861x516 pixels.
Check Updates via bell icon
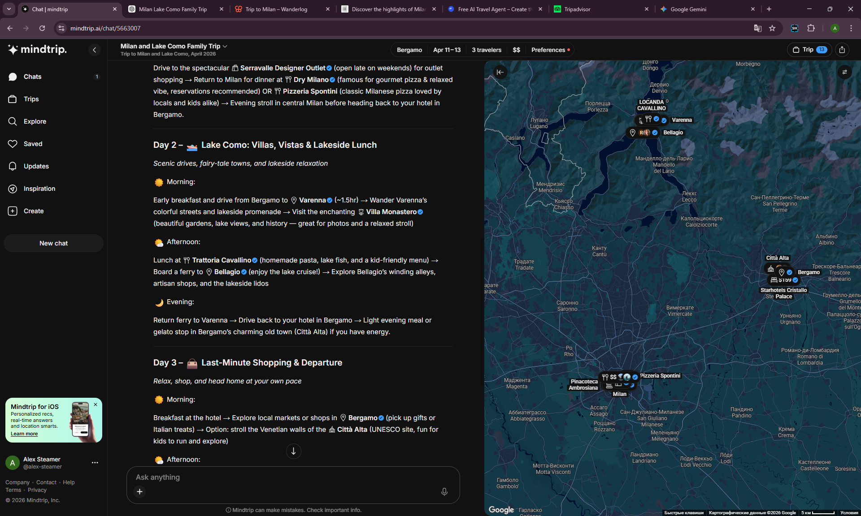coord(36,166)
